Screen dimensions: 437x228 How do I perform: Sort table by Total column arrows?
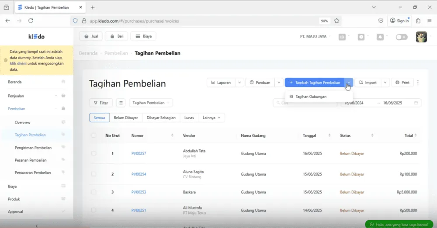(416, 135)
